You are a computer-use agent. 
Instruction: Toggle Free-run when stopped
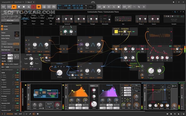(3, 64)
